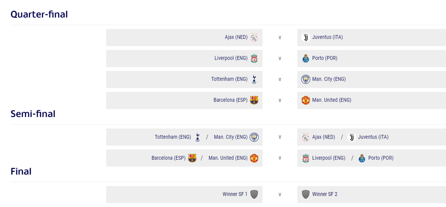Image resolution: width=446 pixels, height=207 pixels.
Task: Click the Man. United crest in Quarter-final
Action: tap(305, 100)
